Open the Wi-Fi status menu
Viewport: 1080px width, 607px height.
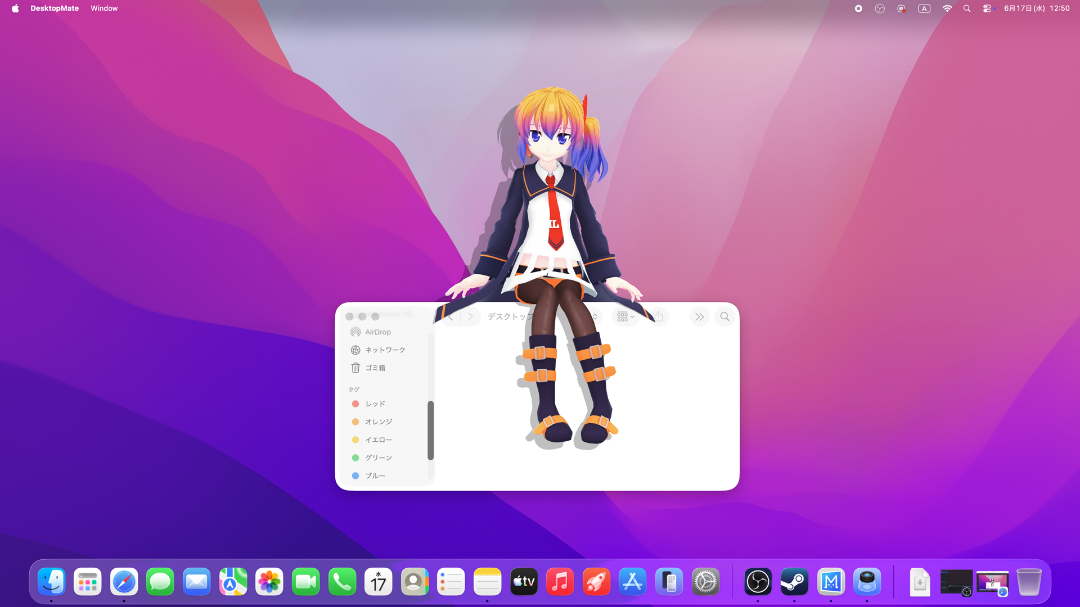947,8
